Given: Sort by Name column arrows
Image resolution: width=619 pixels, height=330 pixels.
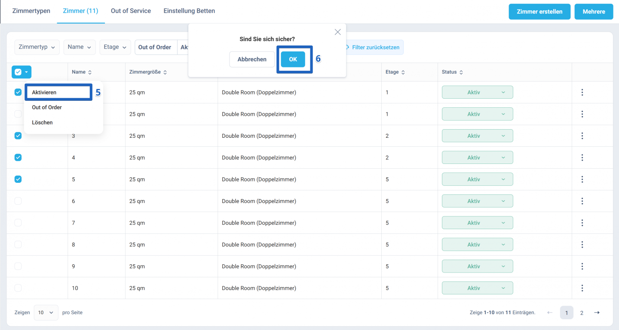Looking at the screenshot, I should point(90,72).
